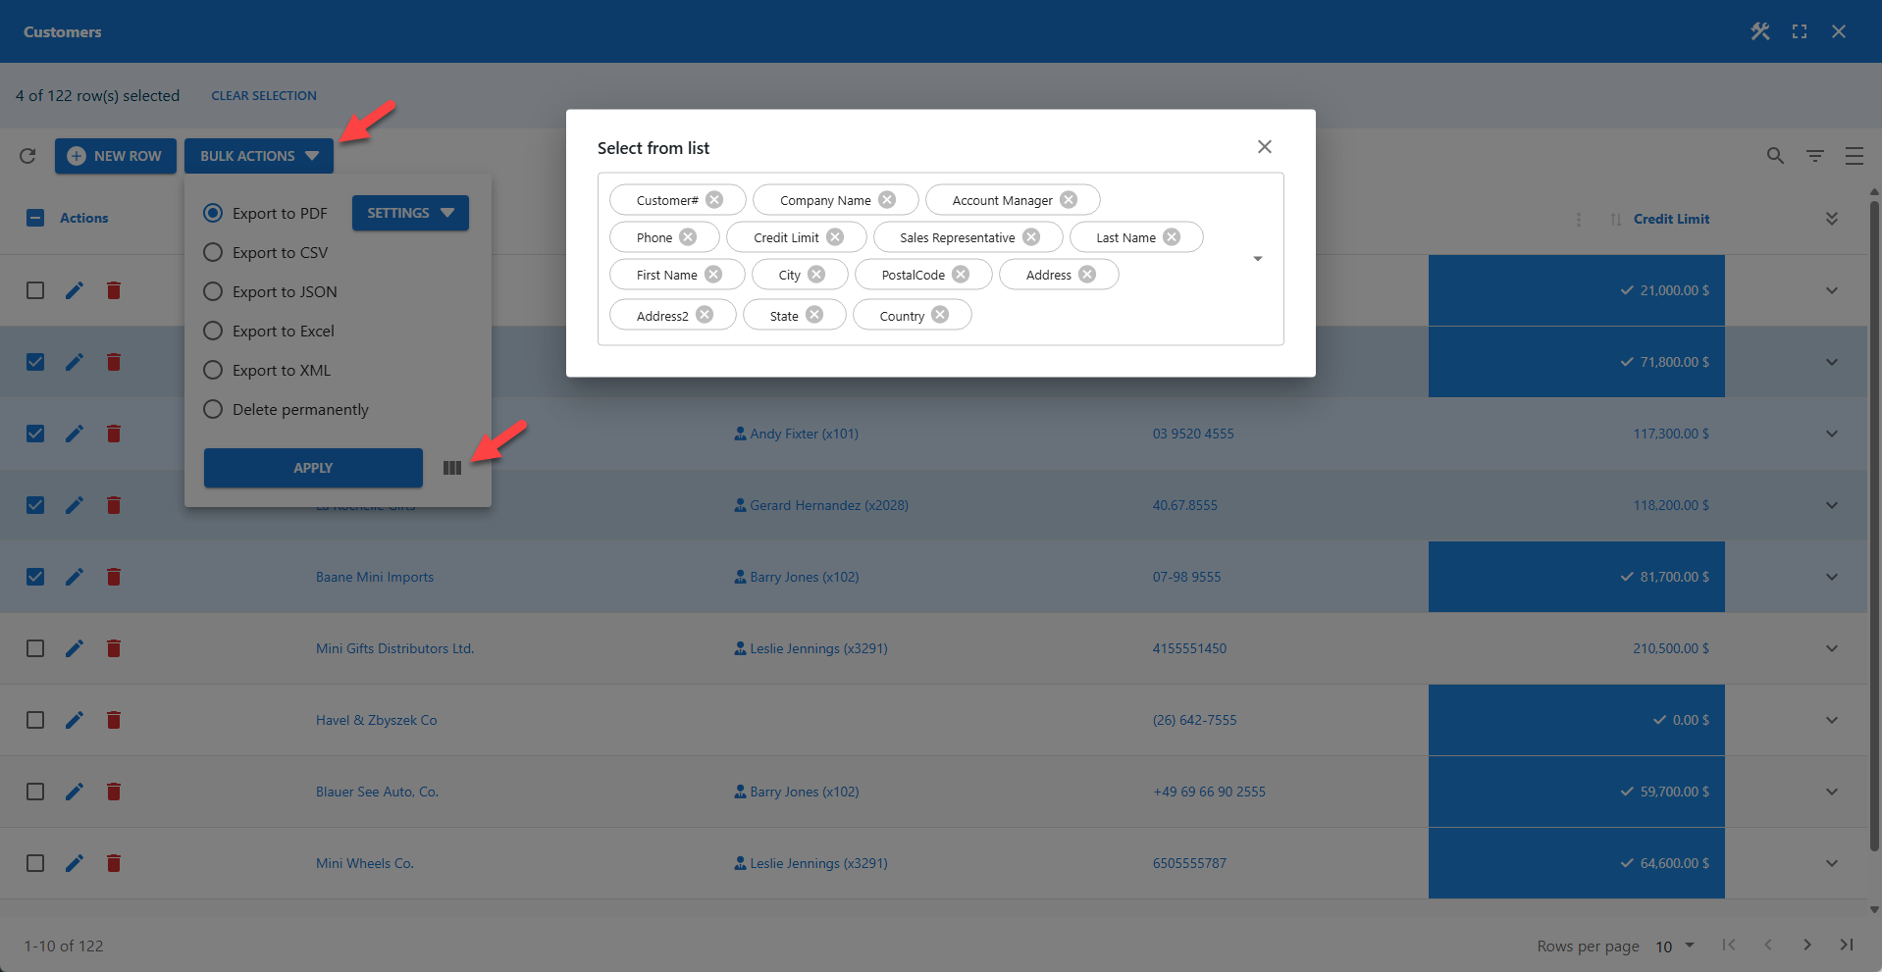Image resolution: width=1882 pixels, height=972 pixels.
Task: Check the Mini Gifts Distributors Ltd. row
Action: point(35,648)
